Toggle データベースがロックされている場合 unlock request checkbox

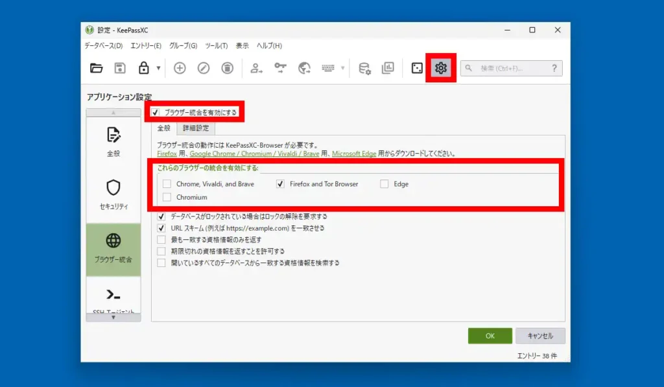click(x=161, y=217)
